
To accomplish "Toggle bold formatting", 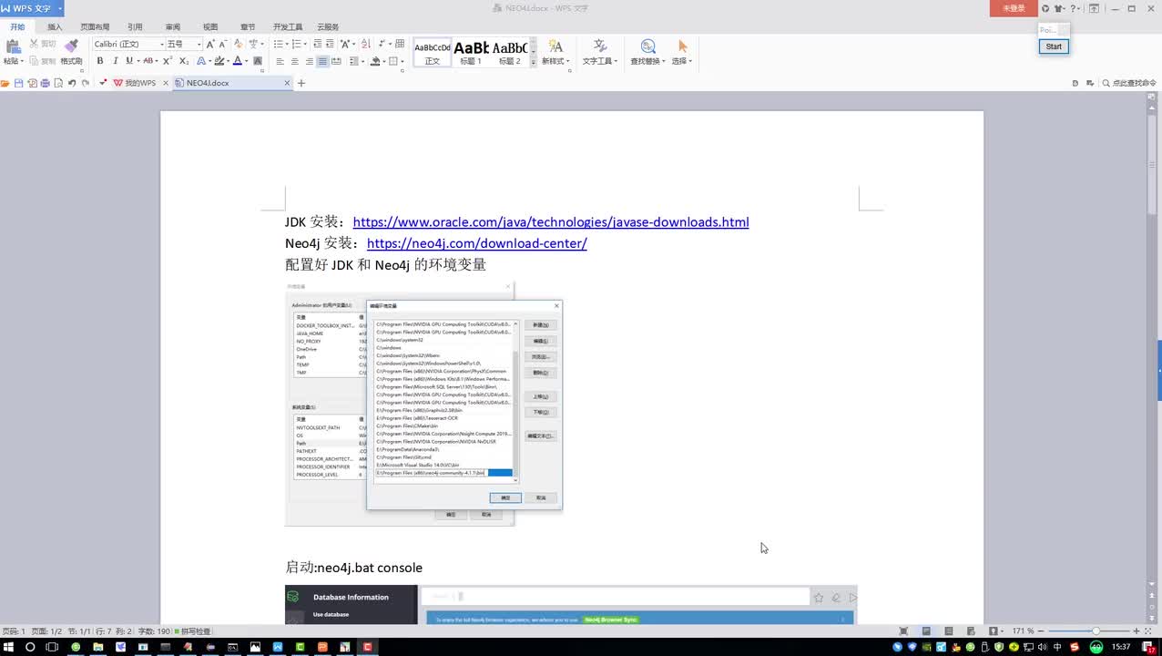I will pos(100,61).
